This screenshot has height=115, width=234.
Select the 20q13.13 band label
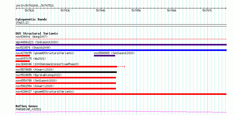[x=22, y=23]
